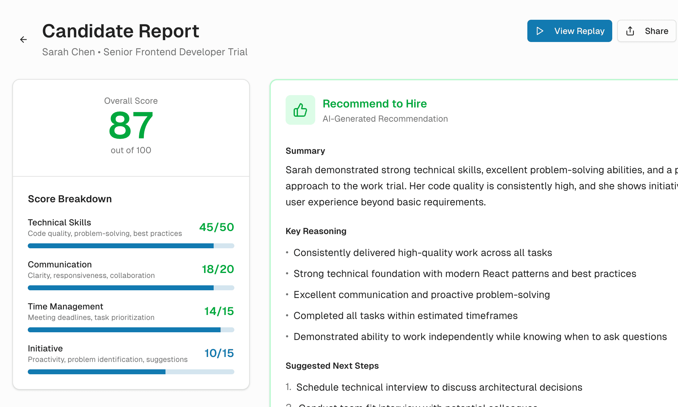Click the share upload icon
This screenshot has width=678, height=407.
tap(630, 31)
